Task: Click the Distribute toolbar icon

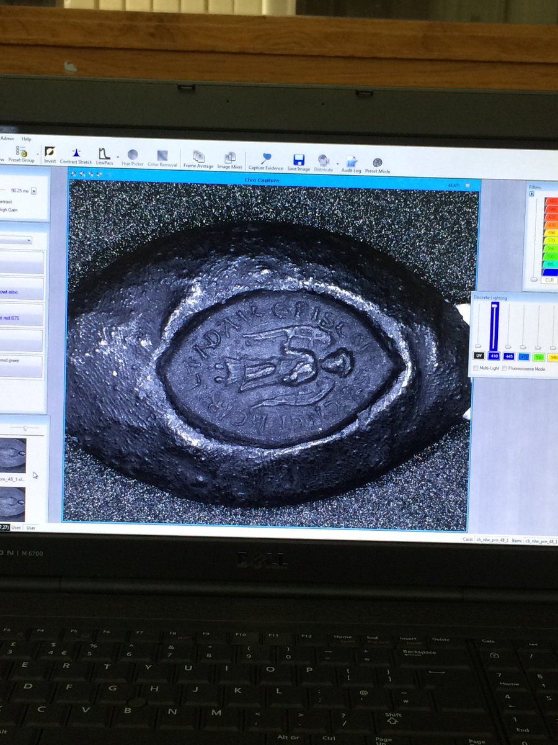Action: coord(323,163)
